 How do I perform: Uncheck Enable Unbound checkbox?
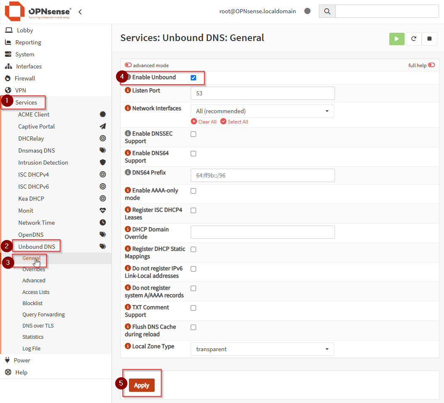(194, 78)
